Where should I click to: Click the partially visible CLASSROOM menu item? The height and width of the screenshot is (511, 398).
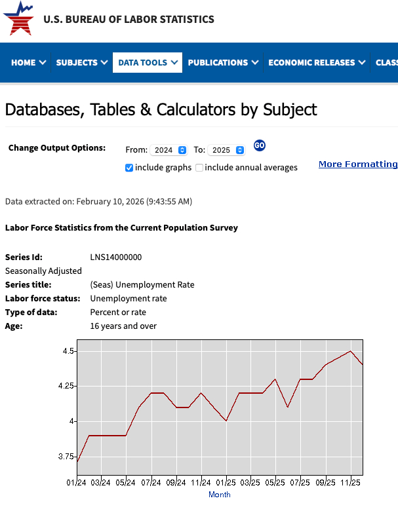tap(386, 63)
